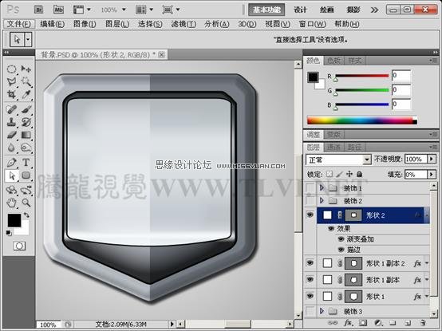Toggle 描边 effect visibility

point(341,250)
